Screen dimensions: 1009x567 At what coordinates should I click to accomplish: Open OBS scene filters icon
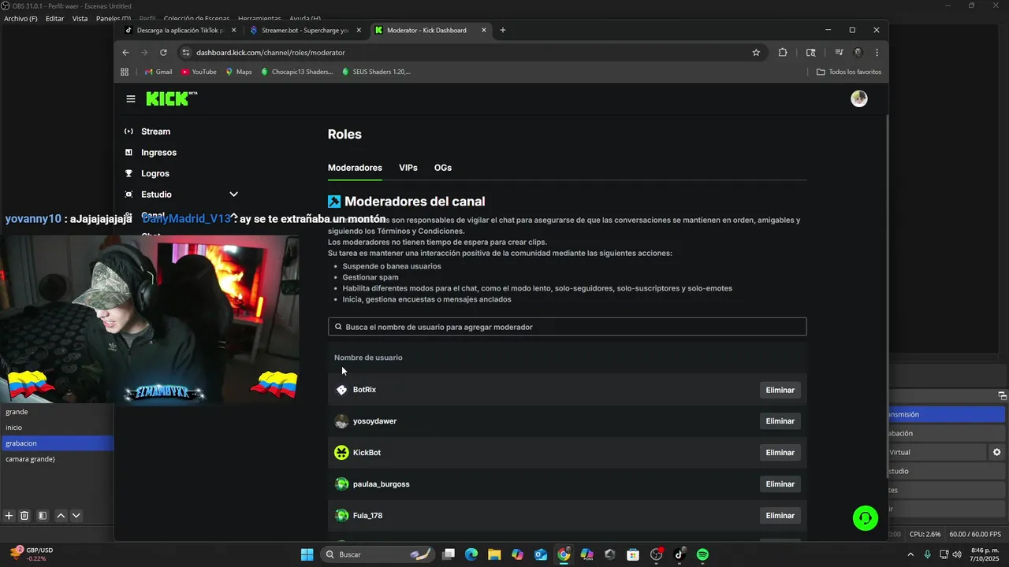click(43, 516)
